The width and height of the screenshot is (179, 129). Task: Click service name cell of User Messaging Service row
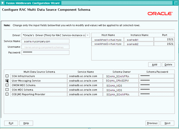pyautogui.click(x=85, y=81)
